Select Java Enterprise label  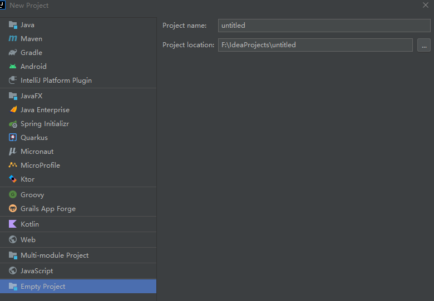tap(45, 110)
